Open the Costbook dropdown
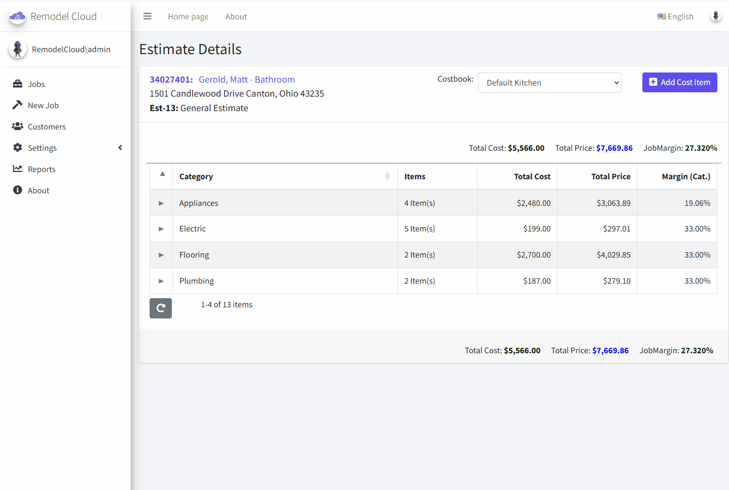Viewport: 729px width, 490px height. click(549, 83)
